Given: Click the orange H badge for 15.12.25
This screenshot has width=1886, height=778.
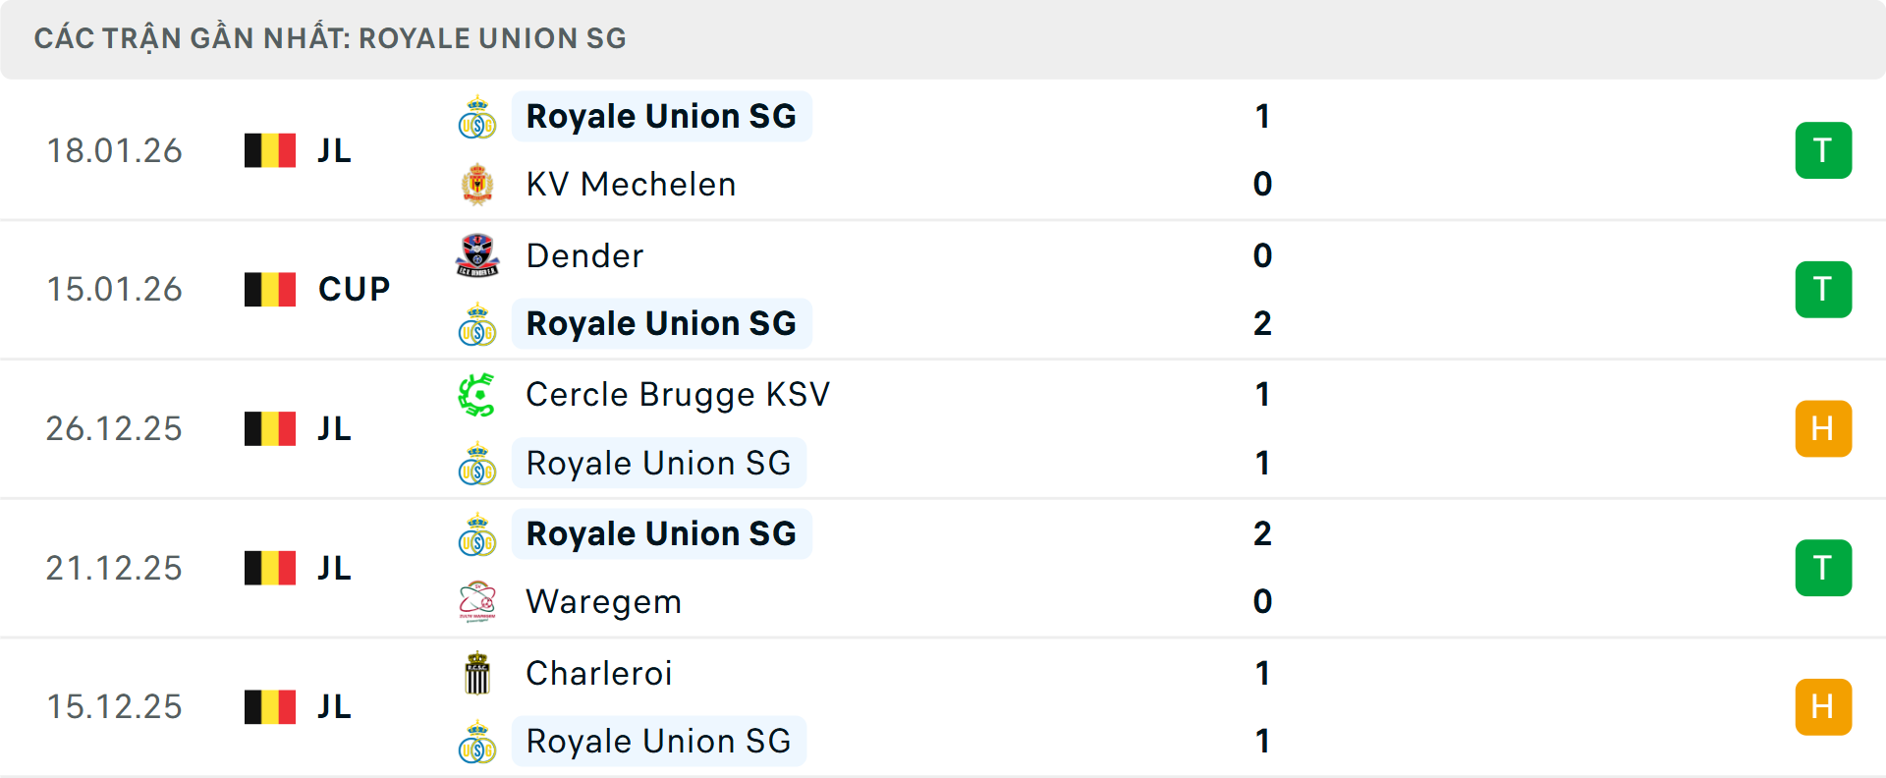Looking at the screenshot, I should coord(1823,707).
